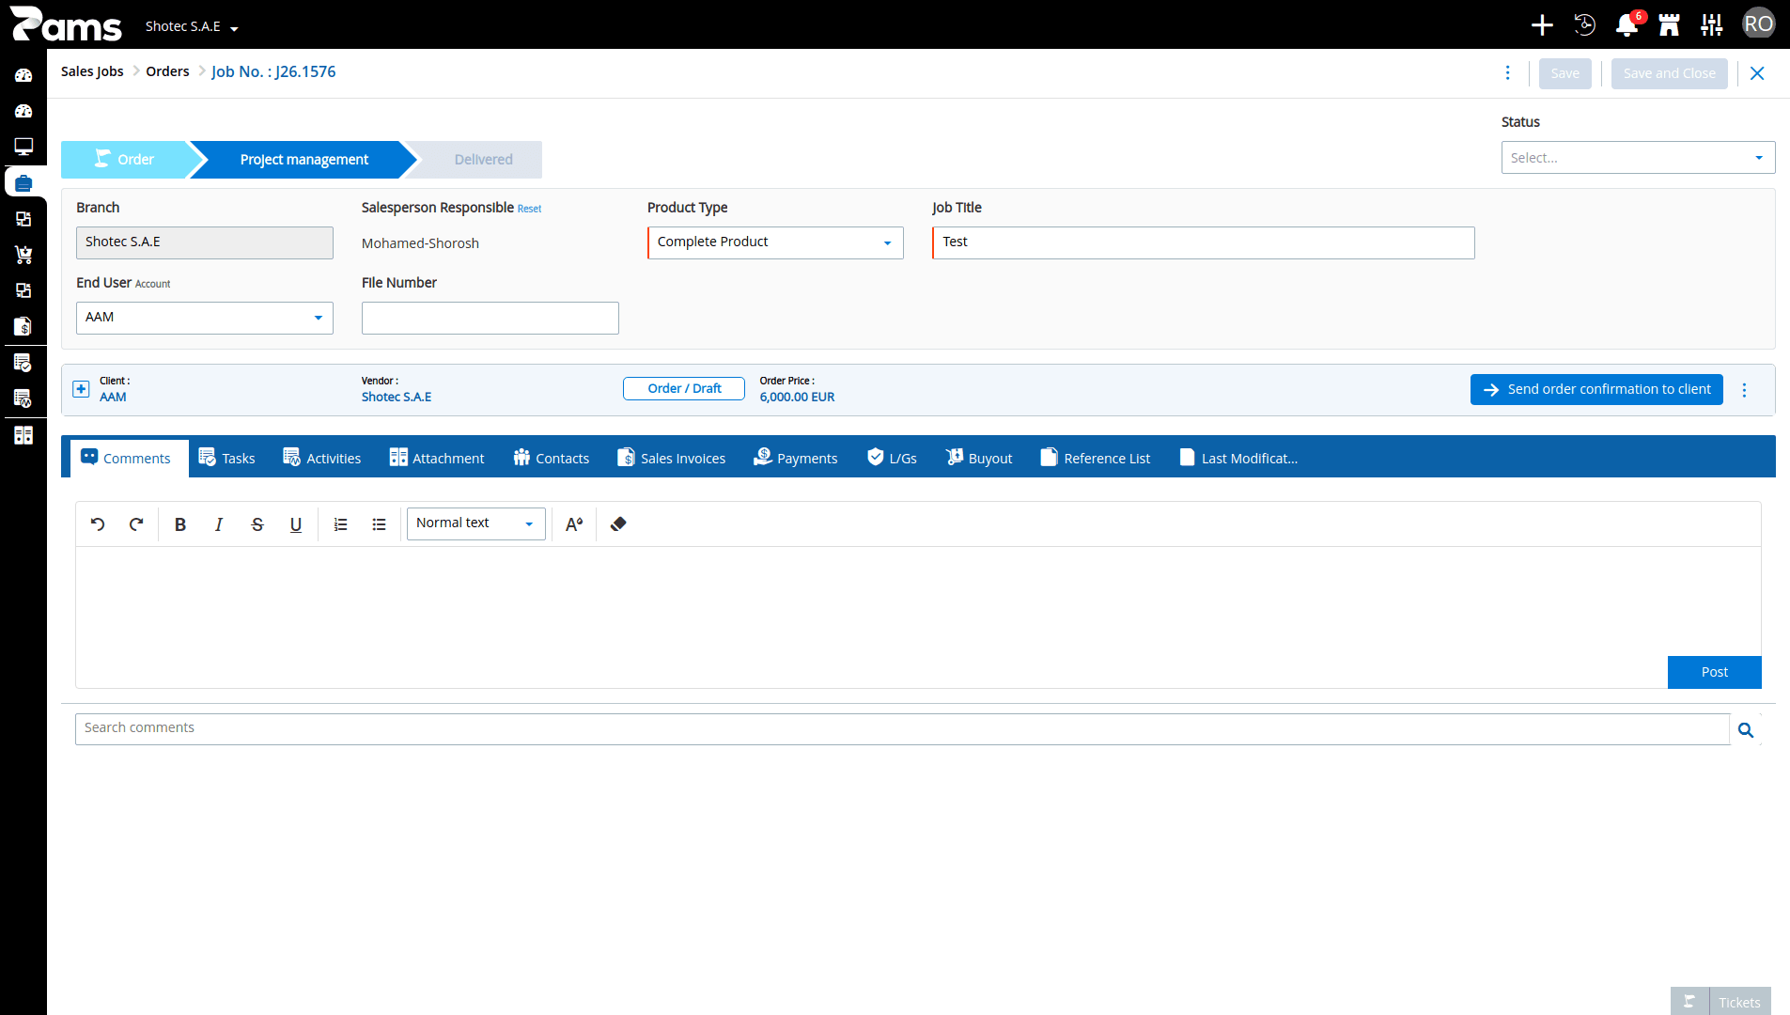This screenshot has height=1015, width=1790.
Task: Open the three-dot menu near Save
Action: (x=1508, y=73)
